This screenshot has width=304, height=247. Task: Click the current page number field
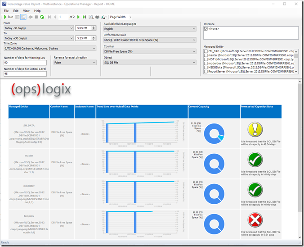63,17
